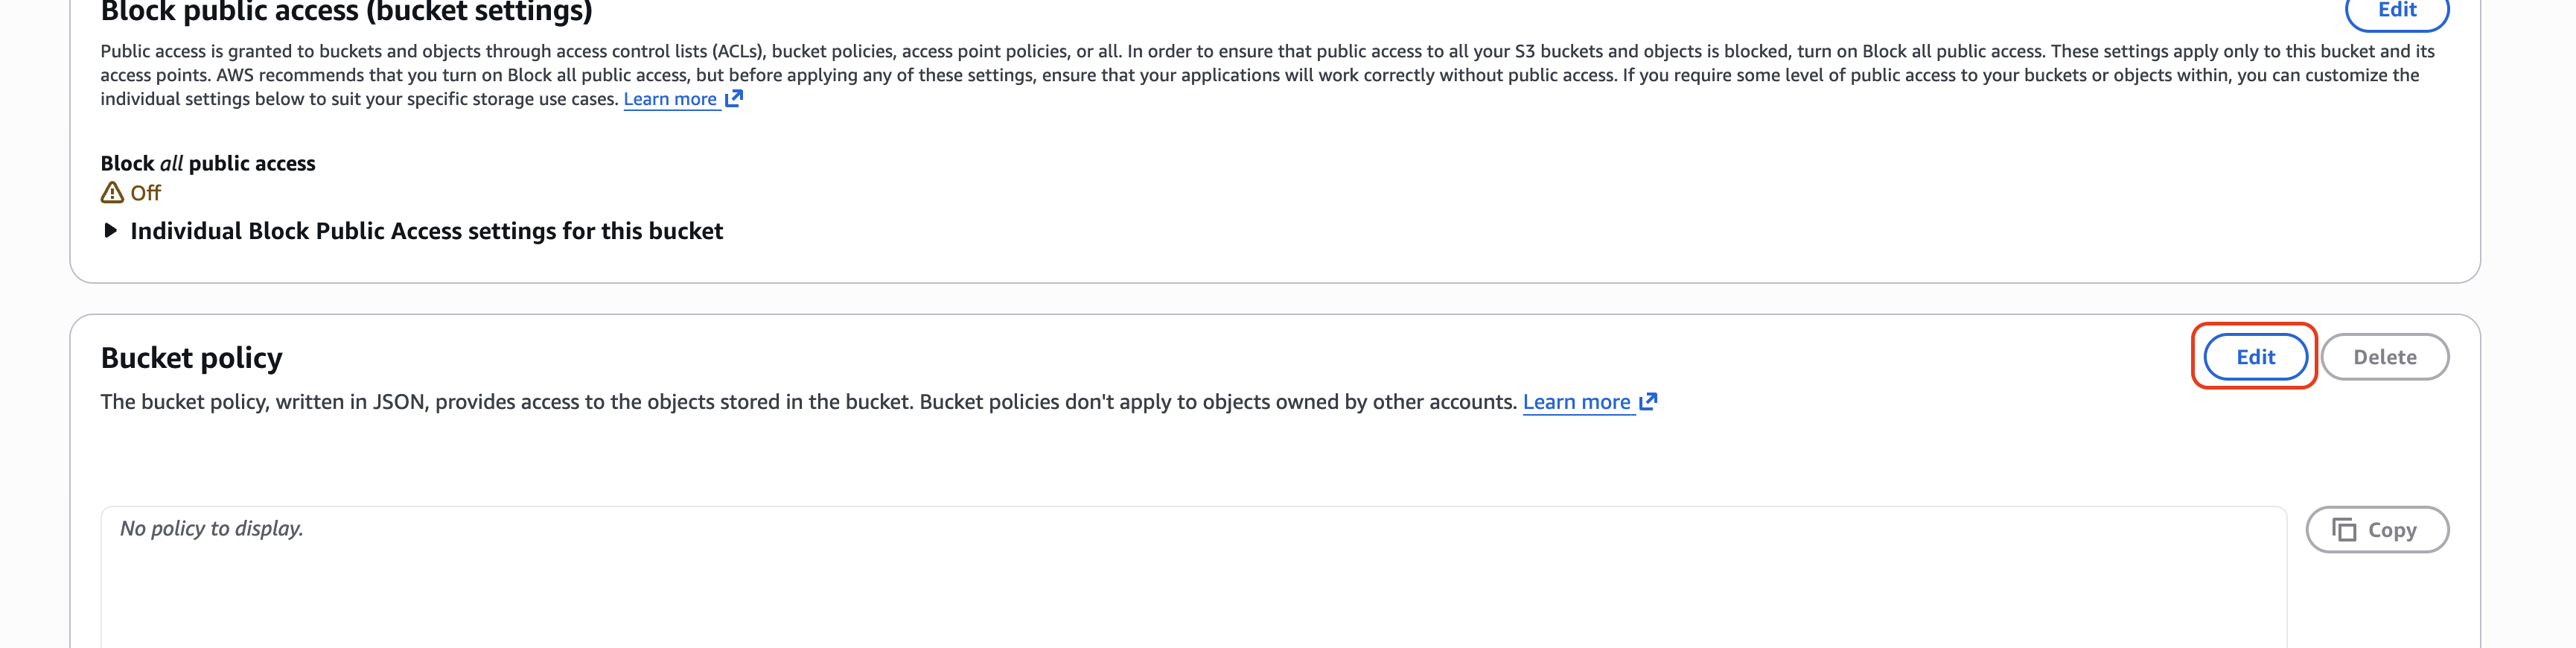The image size is (2576, 648).
Task: Click the 'Block all public access' label
Action: pos(208,164)
